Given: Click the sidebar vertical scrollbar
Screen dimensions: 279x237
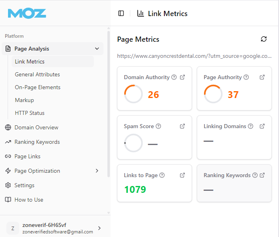Looking at the screenshot, I should point(109,104).
